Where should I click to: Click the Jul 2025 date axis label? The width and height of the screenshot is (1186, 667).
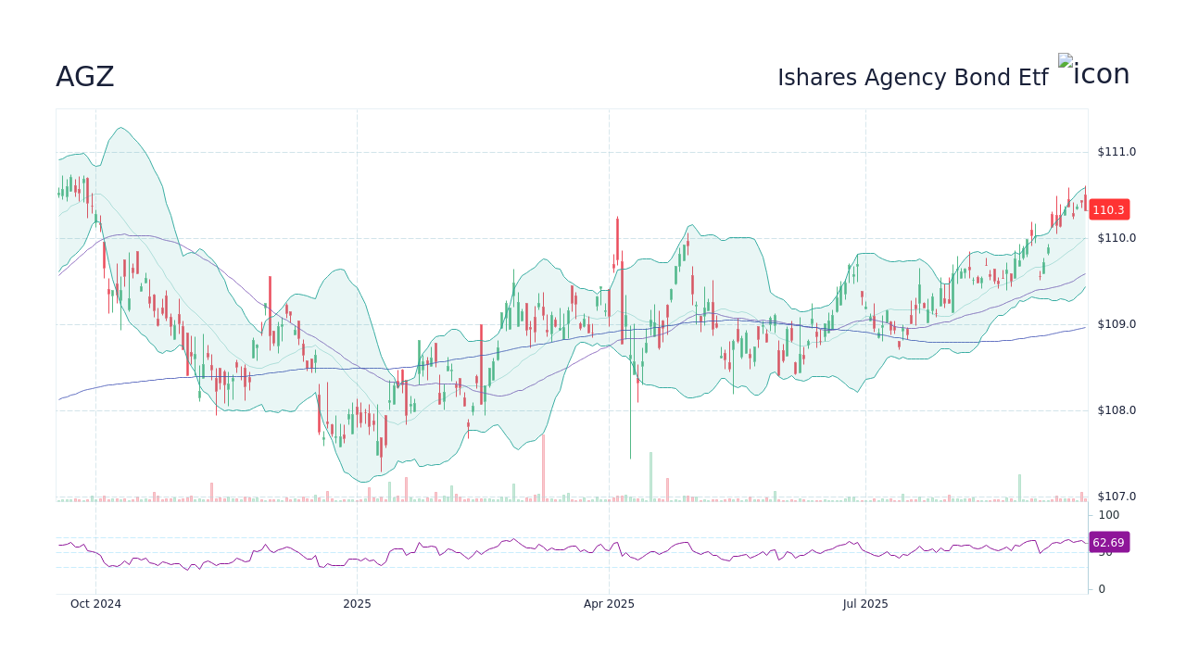(x=865, y=604)
